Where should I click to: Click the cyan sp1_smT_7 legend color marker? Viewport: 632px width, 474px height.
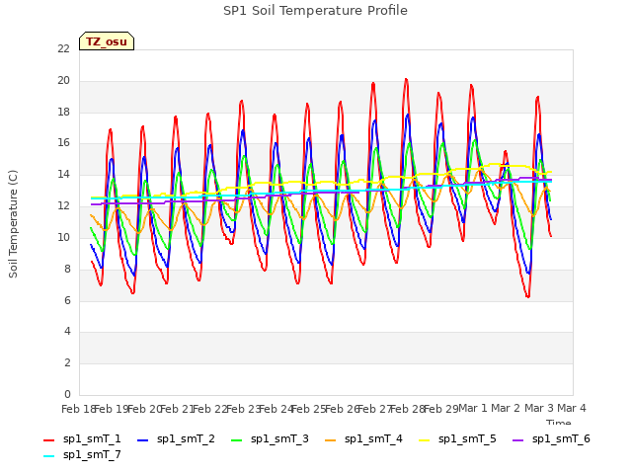[x=48, y=456]
